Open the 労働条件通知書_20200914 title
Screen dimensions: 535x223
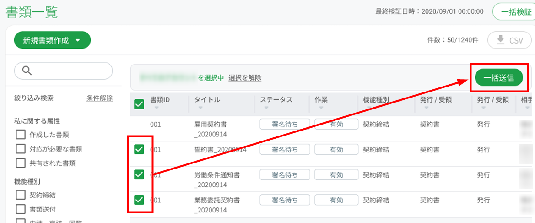click(216, 179)
